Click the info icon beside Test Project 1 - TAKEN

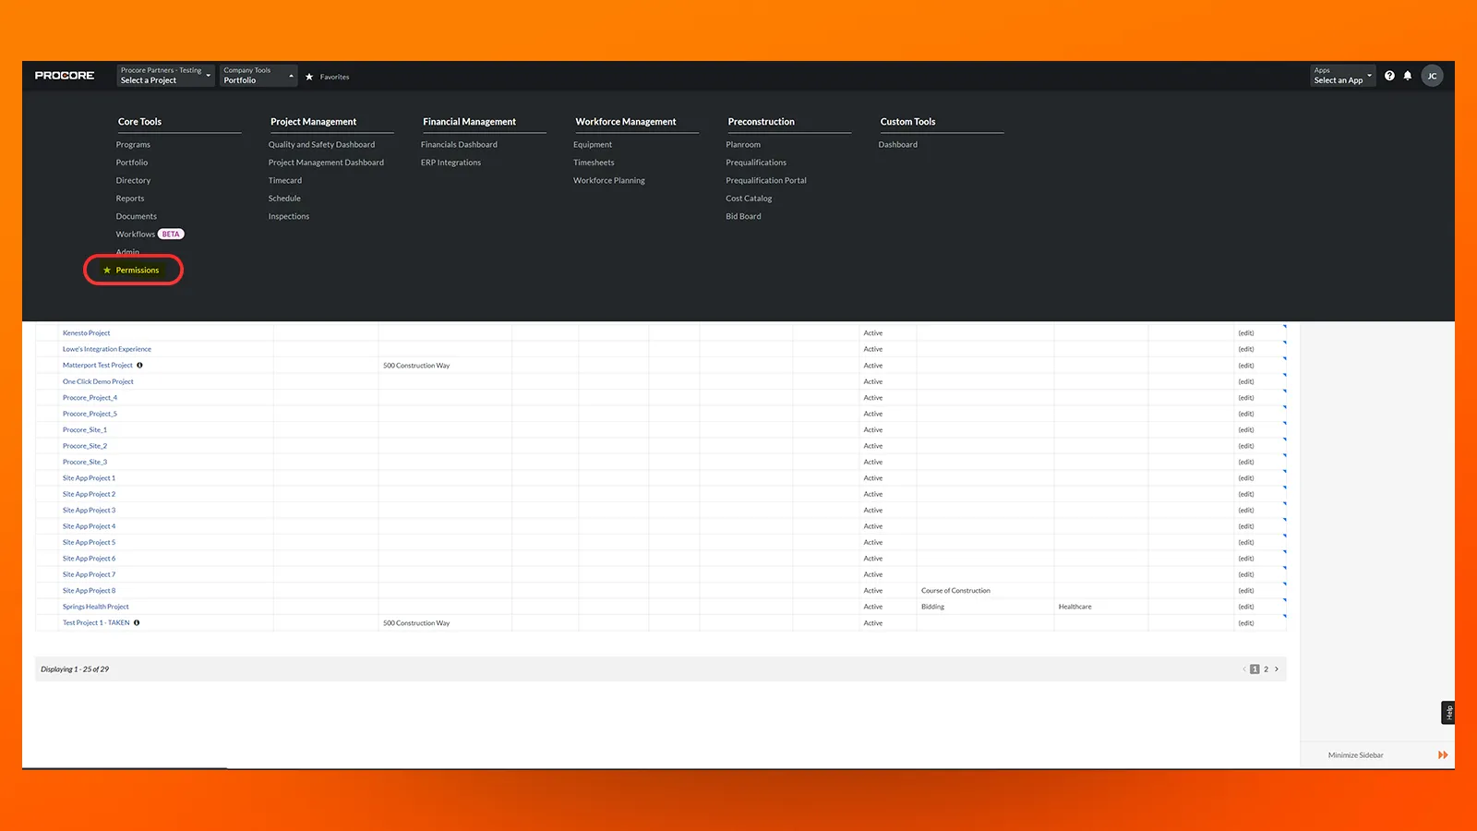pyautogui.click(x=136, y=622)
